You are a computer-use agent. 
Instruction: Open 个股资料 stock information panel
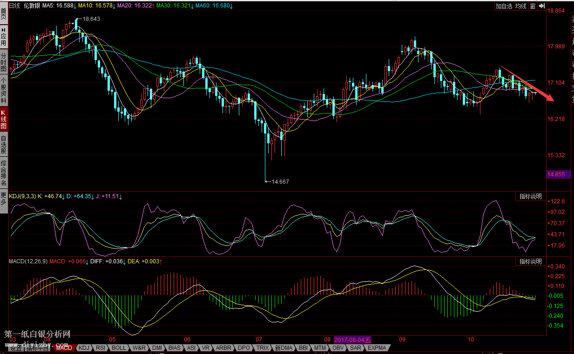click(4, 90)
